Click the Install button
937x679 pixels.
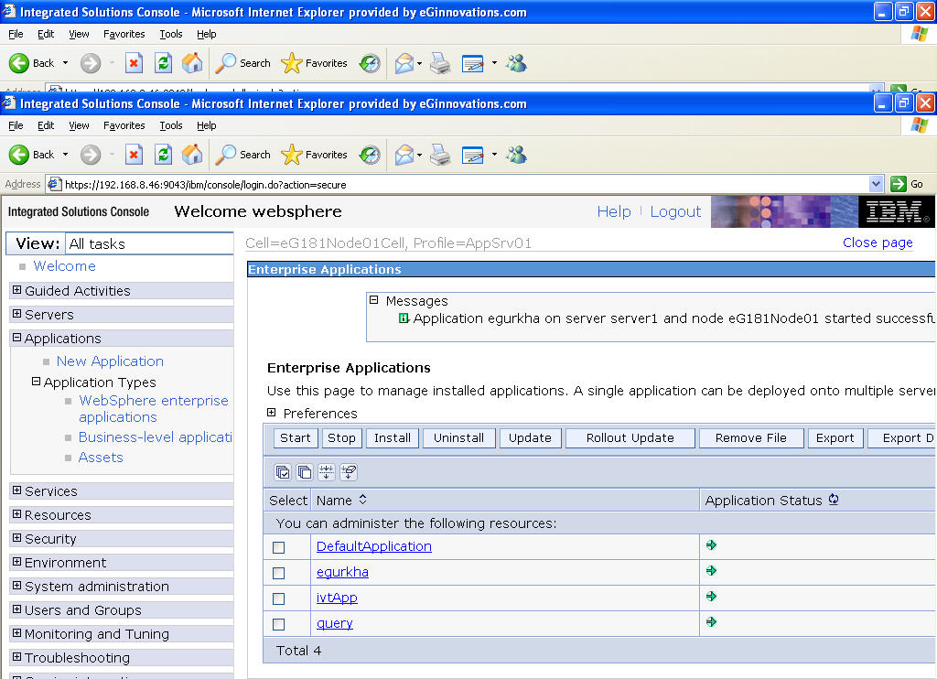(x=392, y=438)
